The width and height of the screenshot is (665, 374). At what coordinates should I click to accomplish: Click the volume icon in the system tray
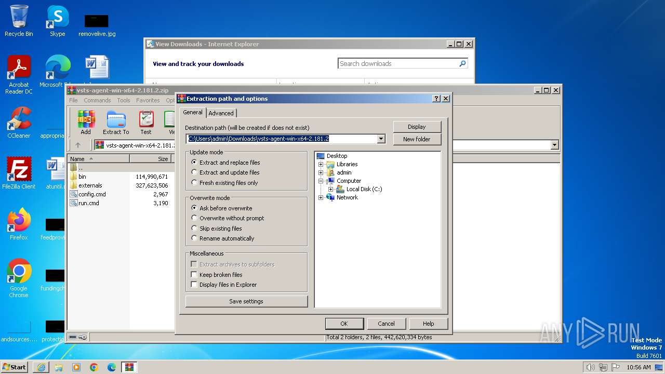[590, 367]
